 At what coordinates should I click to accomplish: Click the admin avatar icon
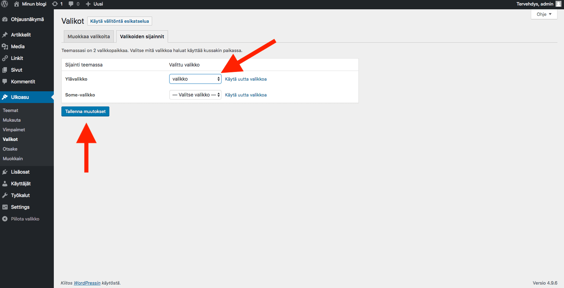(x=558, y=4)
